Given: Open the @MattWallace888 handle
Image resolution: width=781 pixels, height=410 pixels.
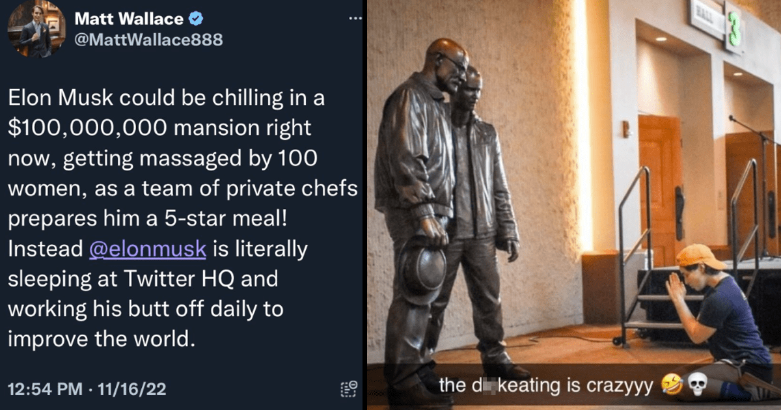Looking at the screenshot, I should [150, 40].
